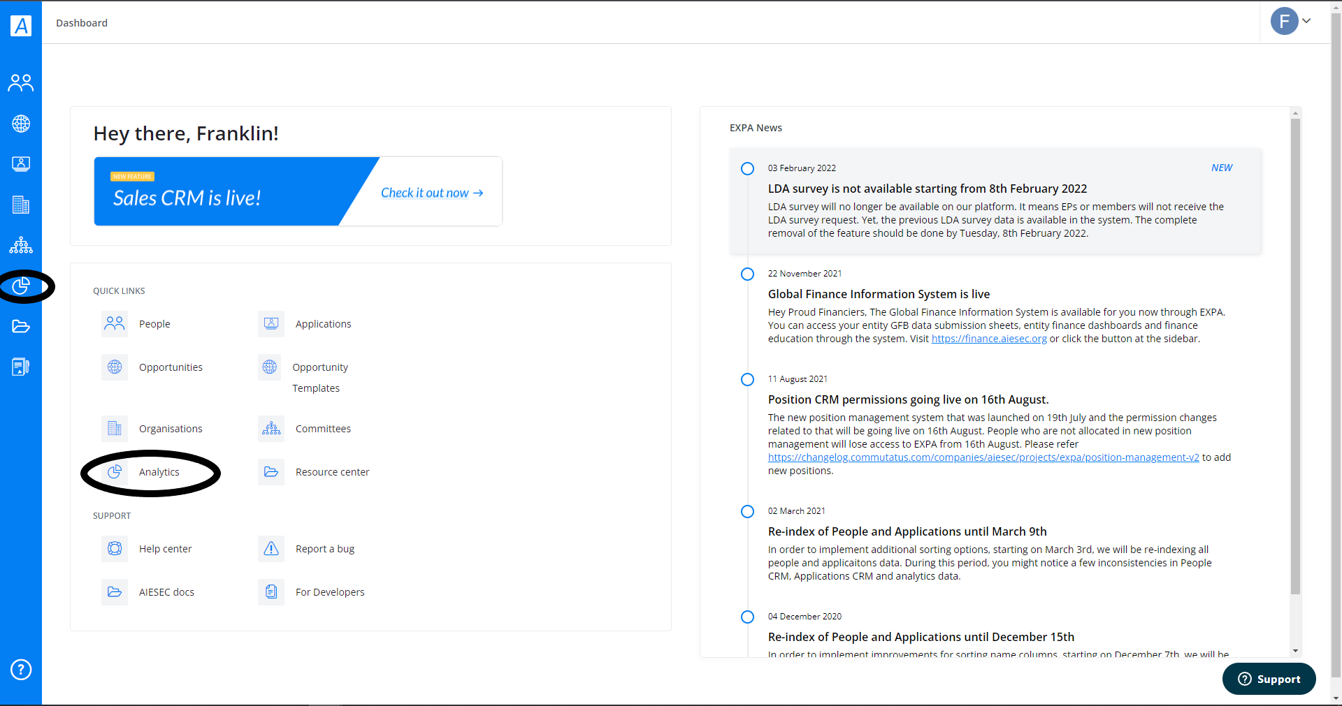Open the AIESEC docs link
This screenshot has height=706, width=1342.
pyautogui.click(x=166, y=592)
